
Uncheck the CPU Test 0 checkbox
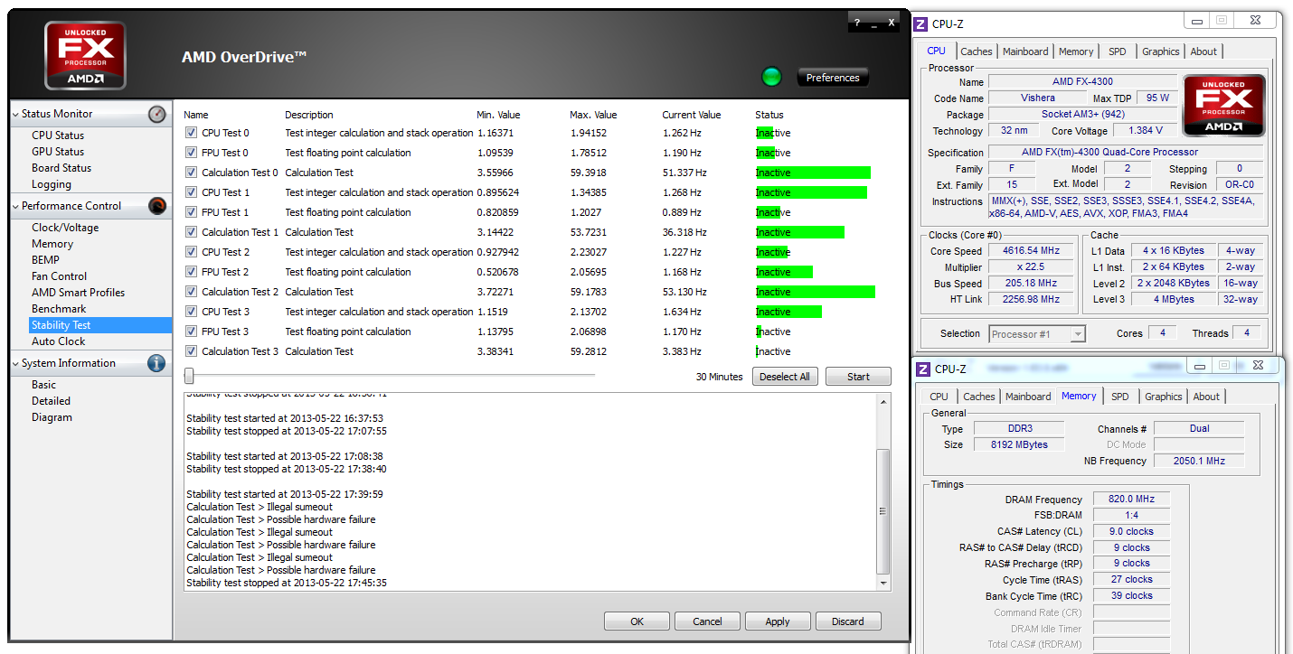click(191, 133)
